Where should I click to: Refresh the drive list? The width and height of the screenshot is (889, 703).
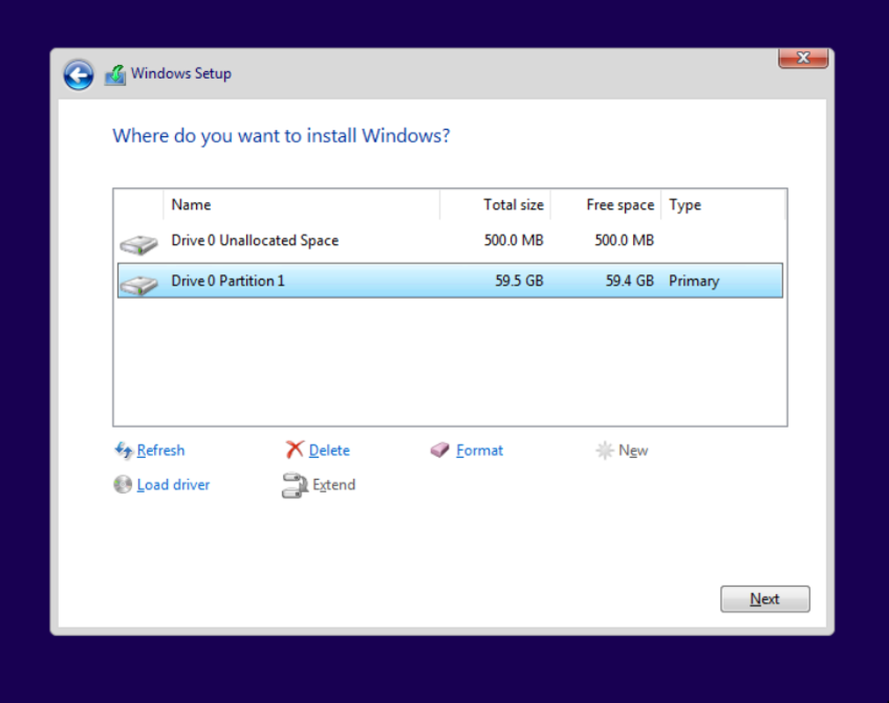pos(160,450)
